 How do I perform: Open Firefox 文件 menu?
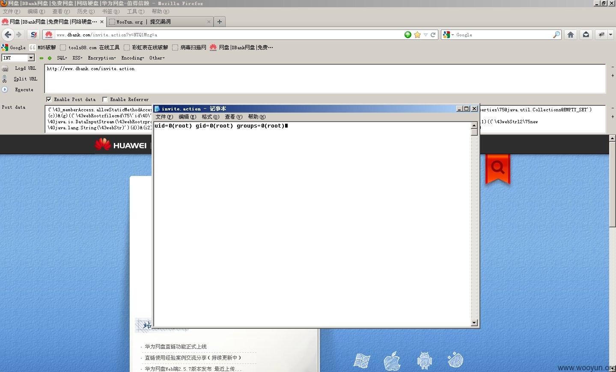(12, 12)
